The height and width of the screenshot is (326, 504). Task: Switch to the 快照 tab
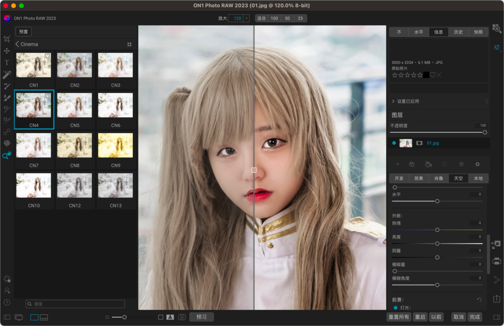tap(478, 32)
